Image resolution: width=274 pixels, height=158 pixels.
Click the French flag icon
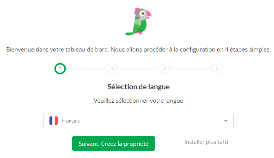click(x=54, y=121)
